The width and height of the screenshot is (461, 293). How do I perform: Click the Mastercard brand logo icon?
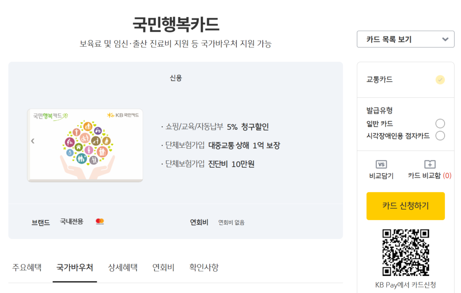coord(100,221)
